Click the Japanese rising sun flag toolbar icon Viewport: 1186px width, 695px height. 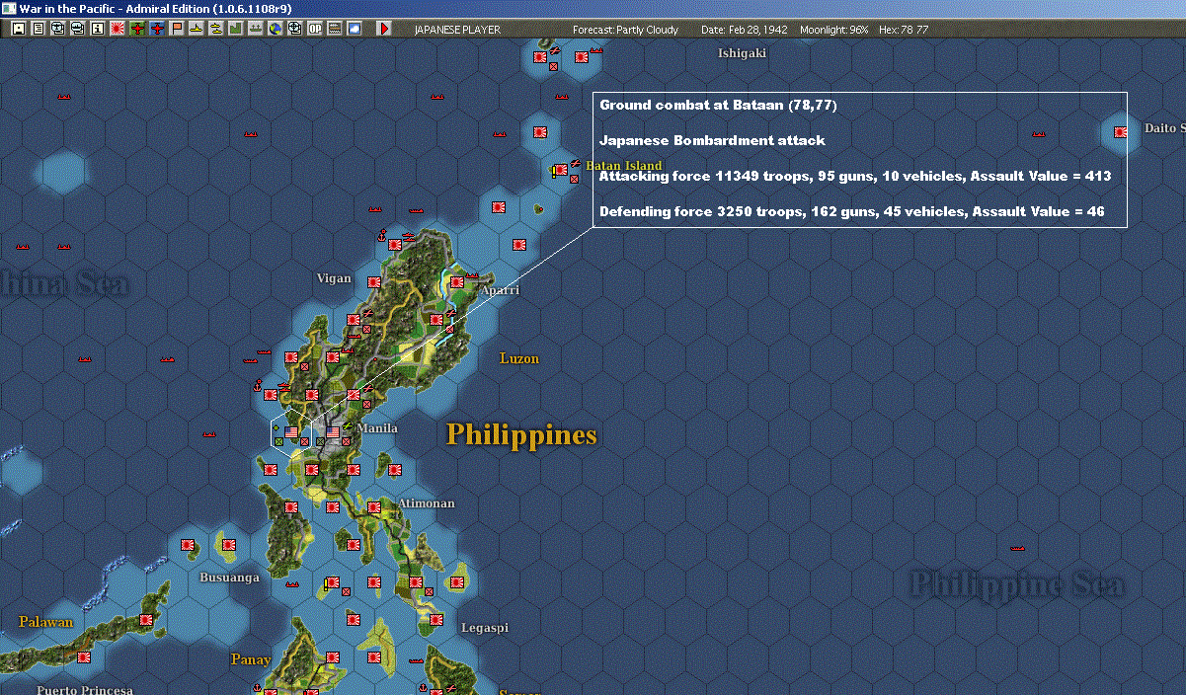pos(118,29)
